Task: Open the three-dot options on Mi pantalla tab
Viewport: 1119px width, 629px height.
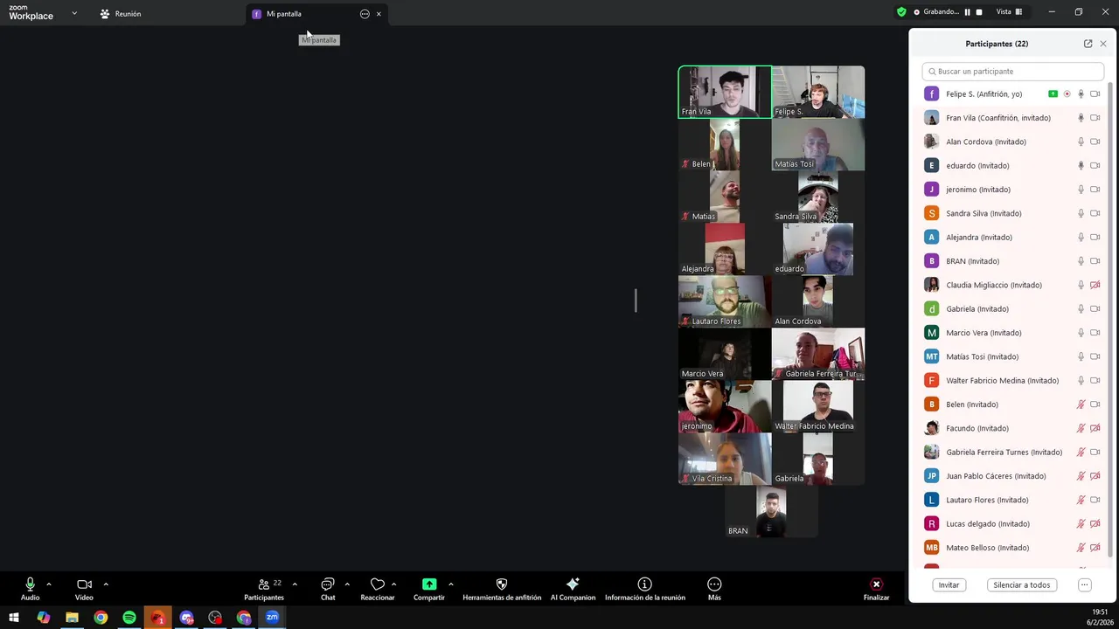Action: (x=365, y=14)
